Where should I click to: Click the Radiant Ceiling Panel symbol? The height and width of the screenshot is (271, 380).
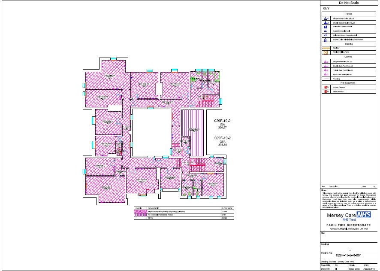pyautogui.click(x=326, y=52)
